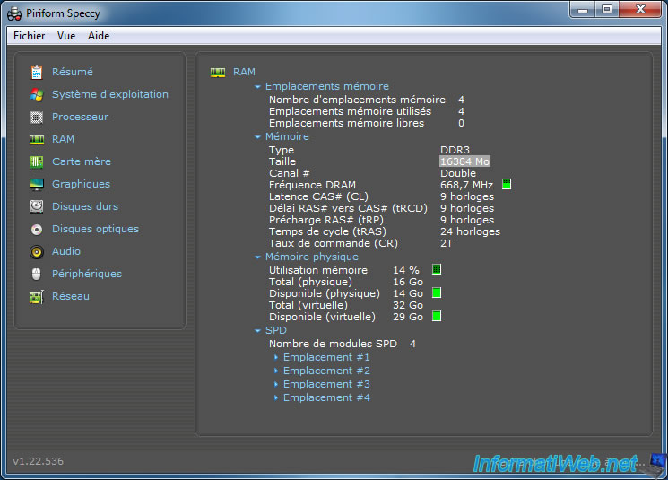Collapse the SPD section
The width and height of the screenshot is (668, 480).
[257, 330]
